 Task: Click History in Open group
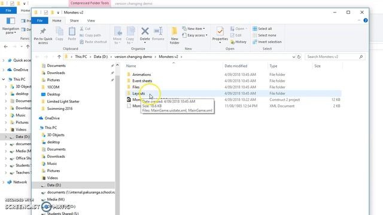coord(238,42)
